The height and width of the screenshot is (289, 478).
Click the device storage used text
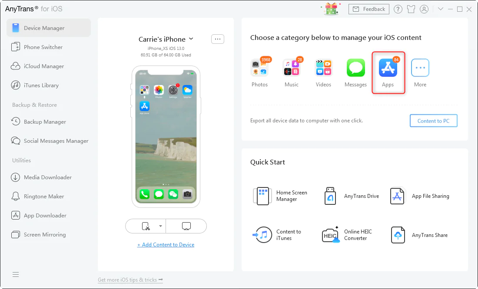(x=166, y=55)
